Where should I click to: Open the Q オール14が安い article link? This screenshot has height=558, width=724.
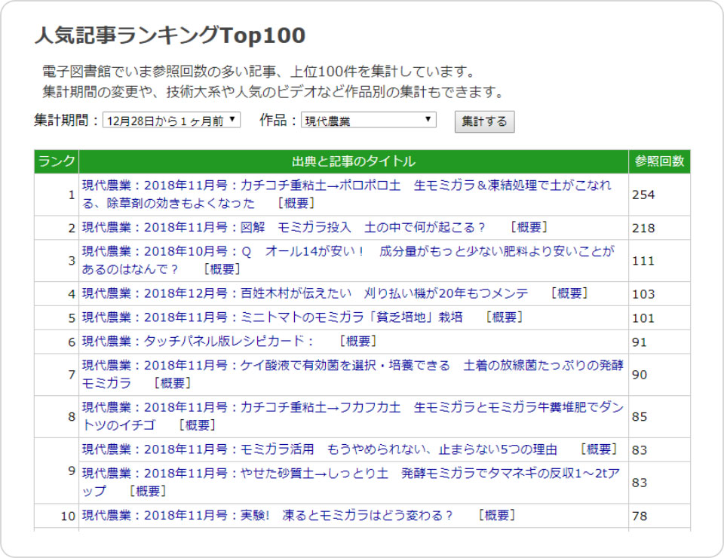(348, 260)
